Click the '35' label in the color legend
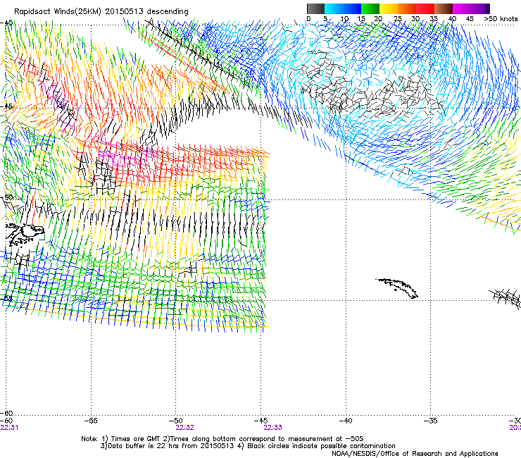 click(434, 19)
